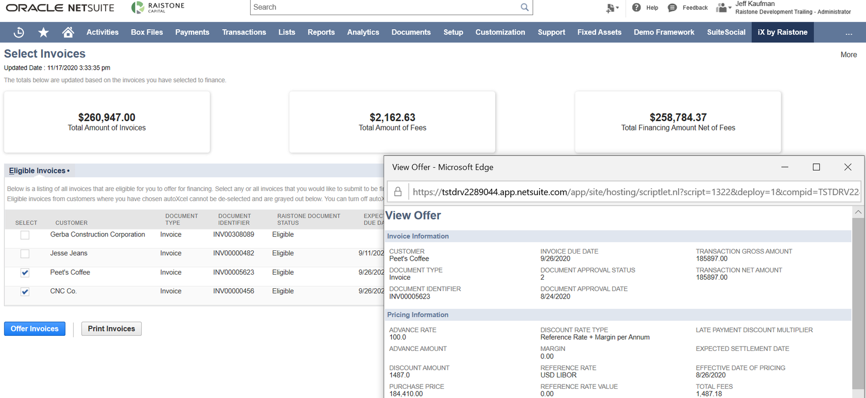The image size is (866, 398).
Task: Open the Demo Framework menu
Action: pyautogui.click(x=664, y=32)
